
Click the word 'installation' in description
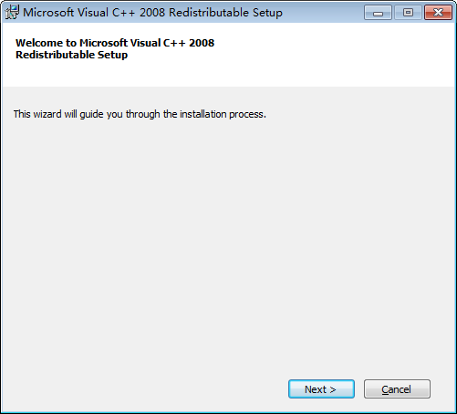[203, 114]
